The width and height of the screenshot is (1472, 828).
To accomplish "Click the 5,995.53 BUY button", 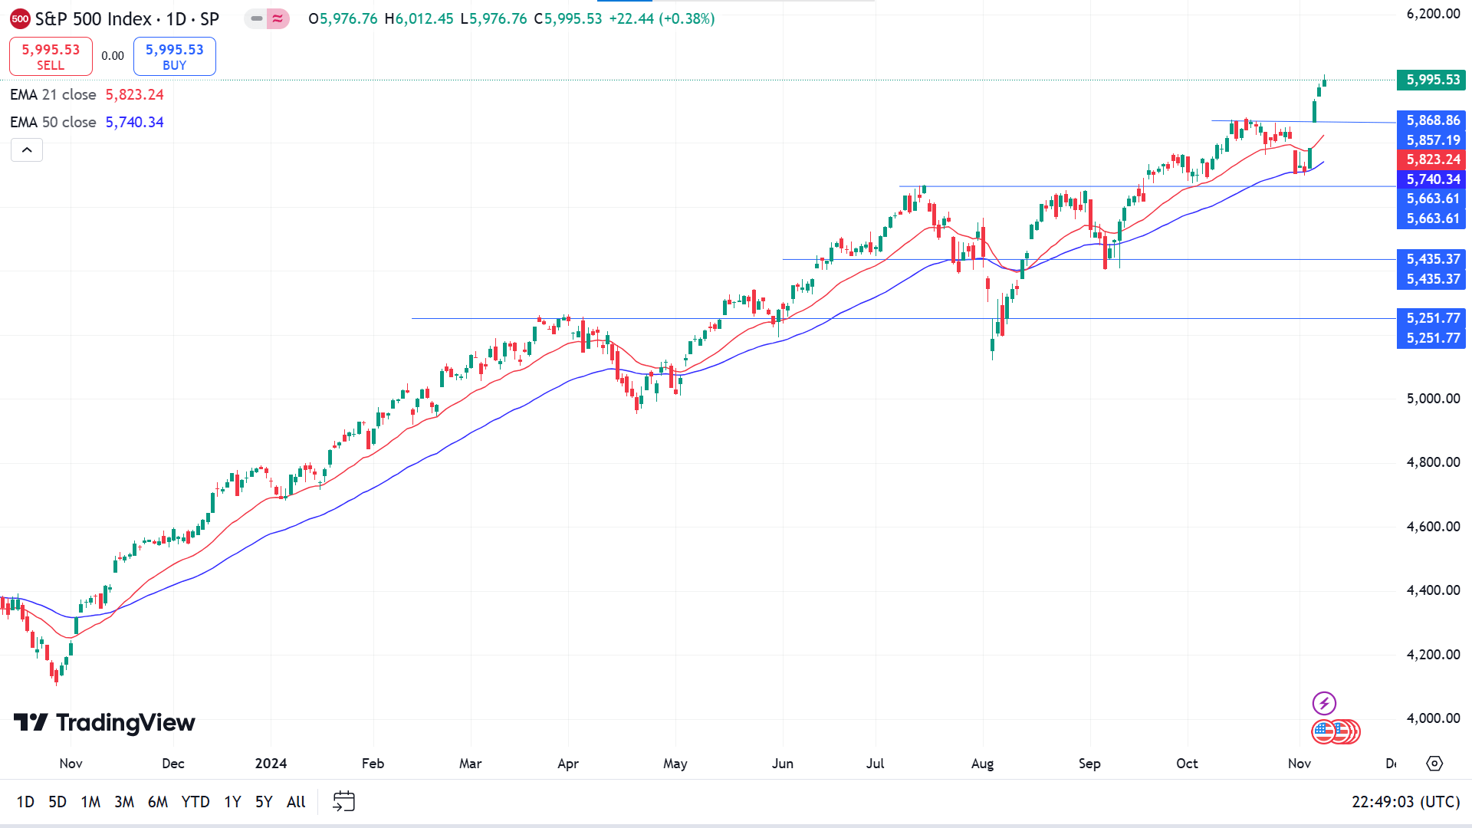I will 175,57.
